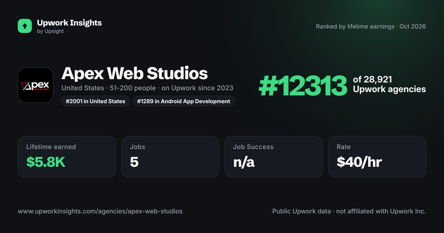Click the green Upwork Insights arrow logo
Image resolution: width=444 pixels, height=233 pixels.
point(25,26)
